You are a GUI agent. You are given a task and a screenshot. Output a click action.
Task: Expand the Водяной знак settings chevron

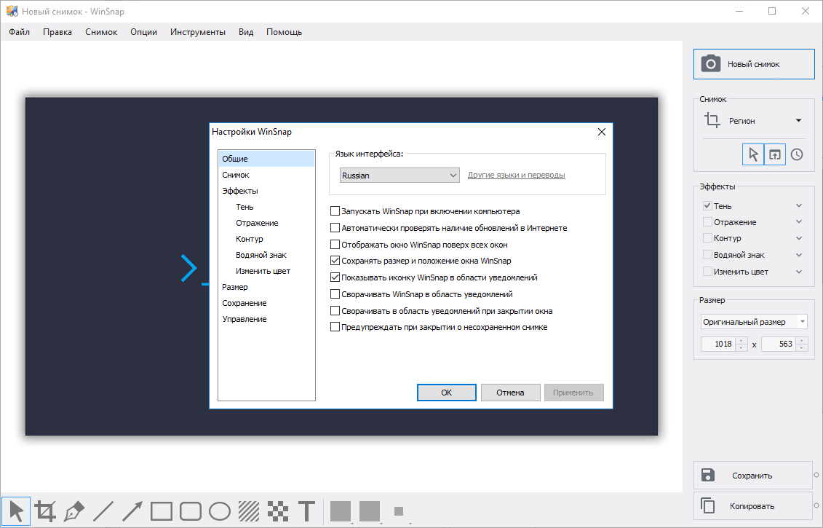click(x=799, y=255)
